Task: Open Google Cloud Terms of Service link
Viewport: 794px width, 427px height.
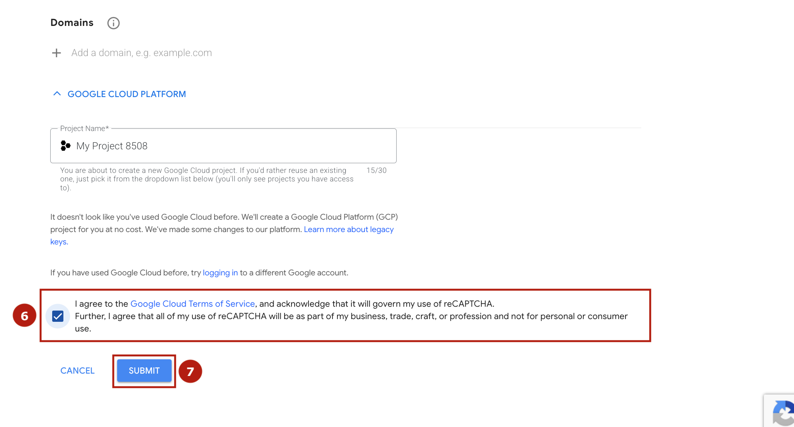Action: pos(193,304)
